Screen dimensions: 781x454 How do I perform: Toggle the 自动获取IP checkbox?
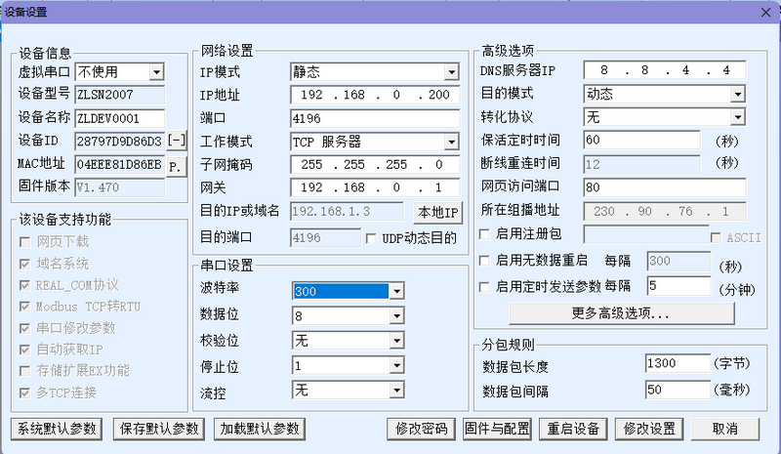point(24,350)
